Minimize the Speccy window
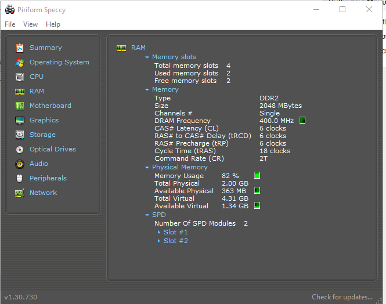The image size is (386, 304). click(316, 10)
